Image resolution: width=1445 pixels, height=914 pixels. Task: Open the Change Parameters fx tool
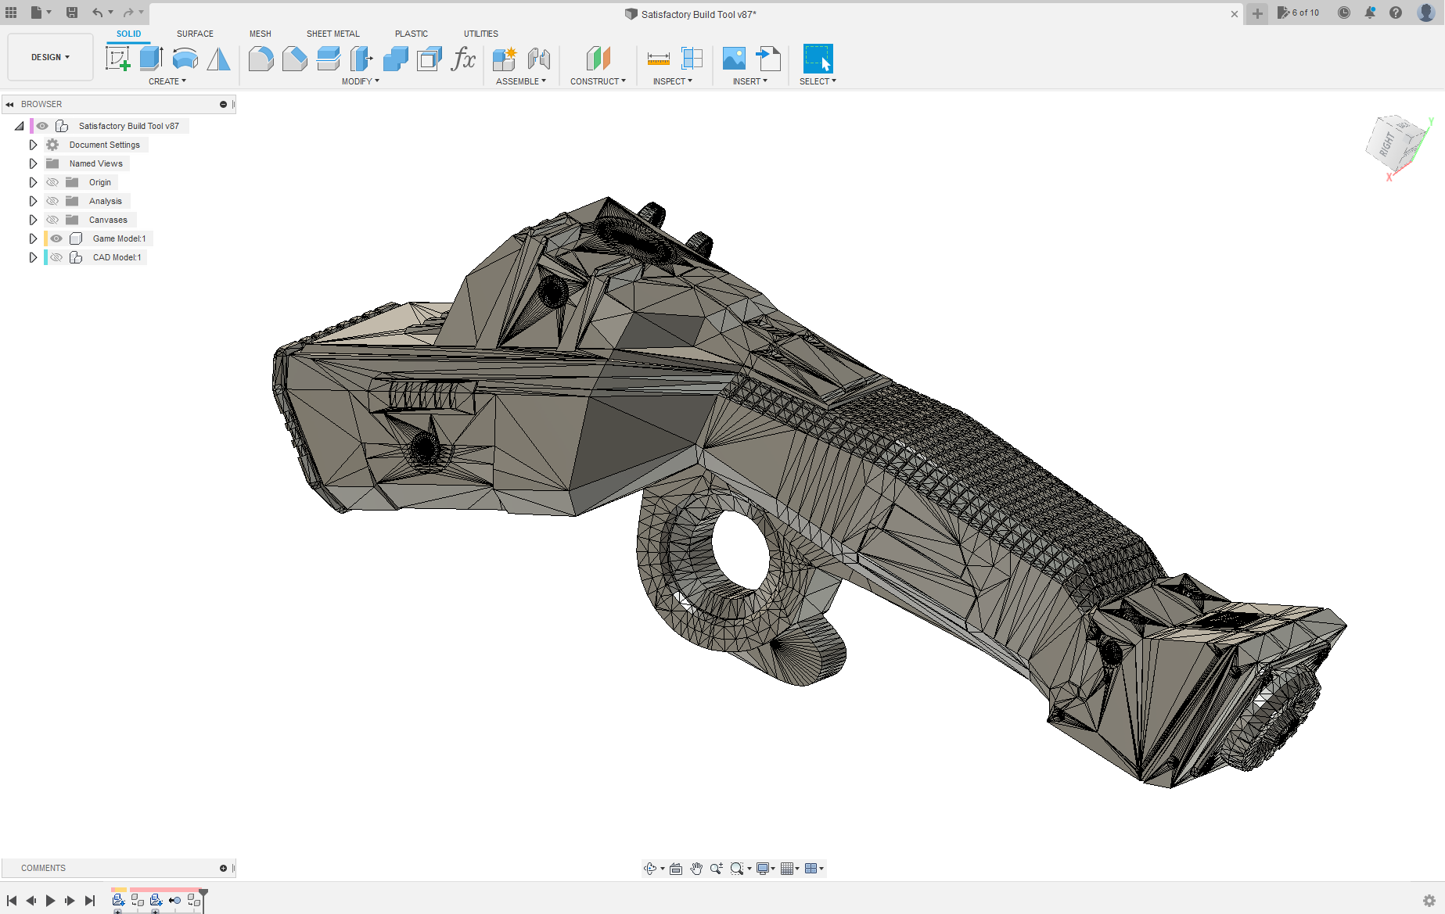[463, 59]
